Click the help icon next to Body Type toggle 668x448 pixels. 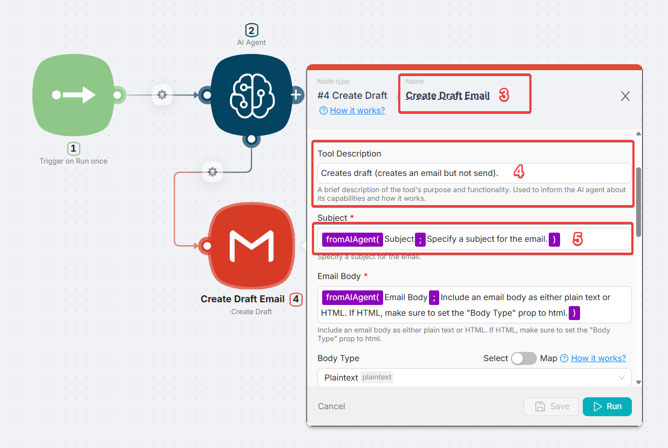[564, 358]
